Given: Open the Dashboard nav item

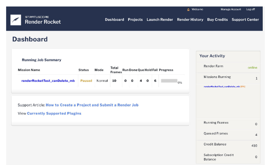Looking at the screenshot, I should pos(114,19).
